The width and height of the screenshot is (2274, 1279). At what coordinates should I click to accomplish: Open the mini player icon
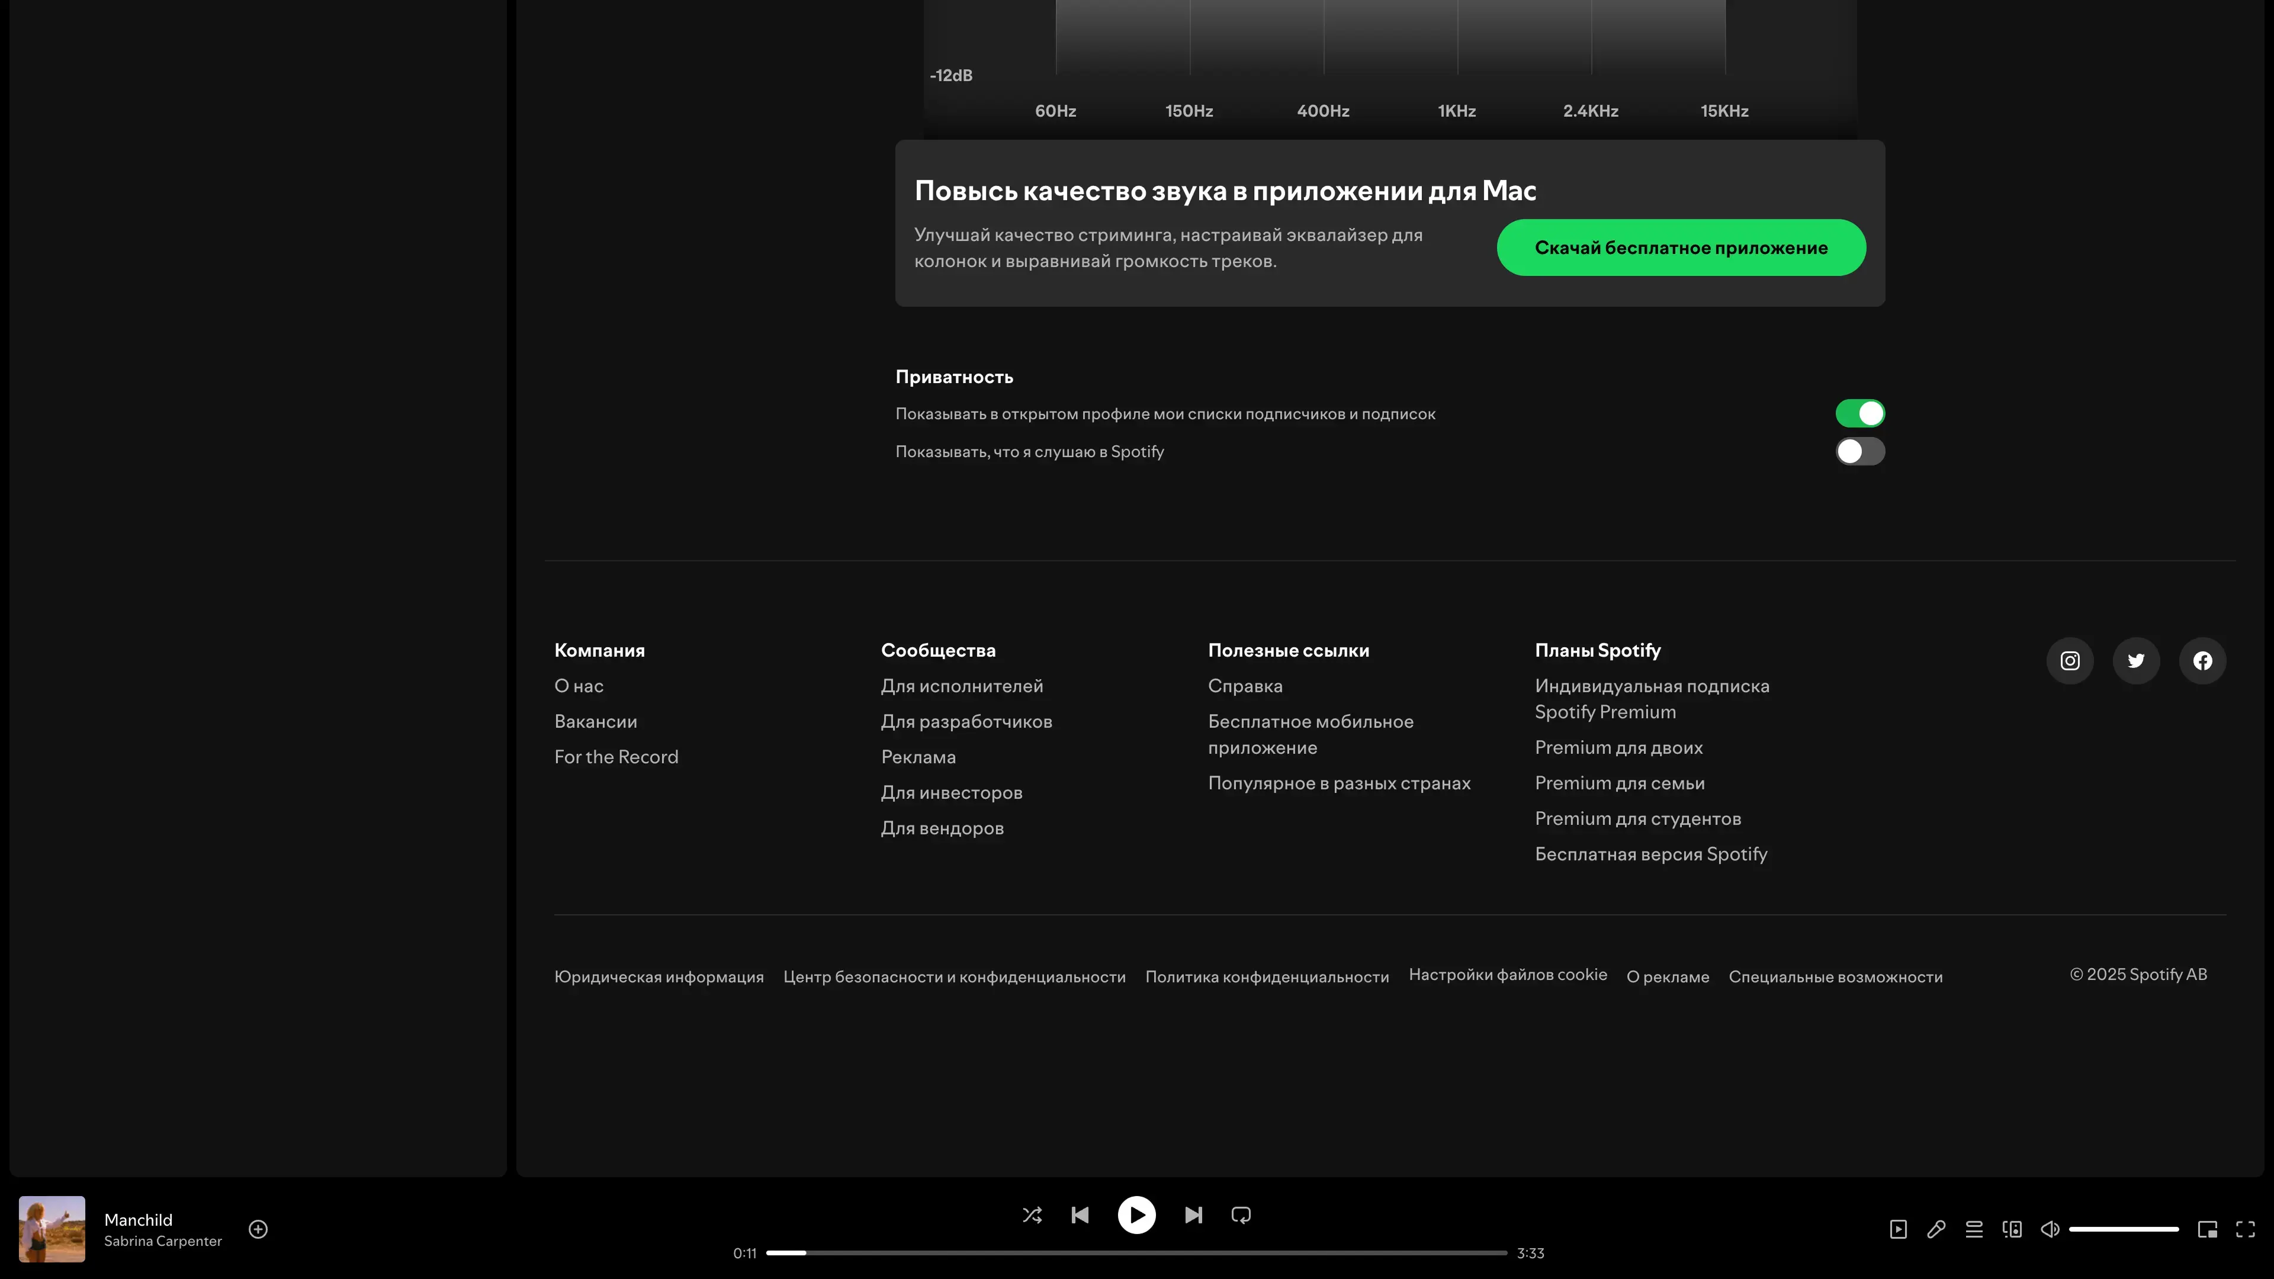click(x=2207, y=1229)
